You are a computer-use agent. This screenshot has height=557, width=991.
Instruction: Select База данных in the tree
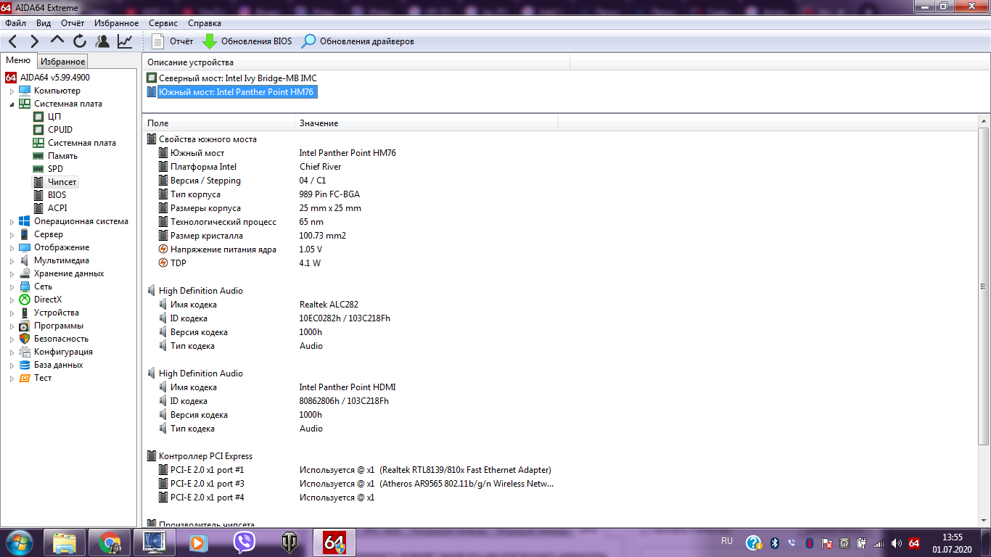coord(58,365)
